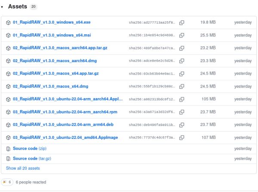Screen dimensions: 258x192
Task: Click the 107 MB file size
Action: pyautogui.click(x=209, y=138)
